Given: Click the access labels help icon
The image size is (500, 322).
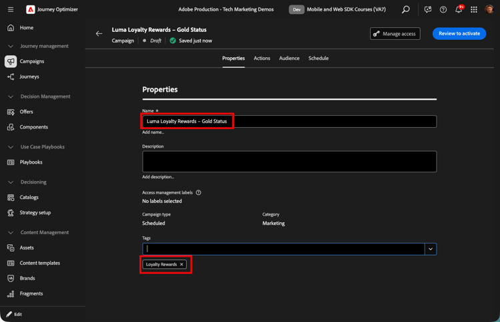Looking at the screenshot, I should pos(199,192).
